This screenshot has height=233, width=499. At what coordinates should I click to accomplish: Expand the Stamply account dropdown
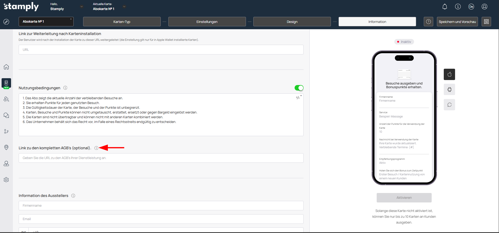(x=82, y=7)
